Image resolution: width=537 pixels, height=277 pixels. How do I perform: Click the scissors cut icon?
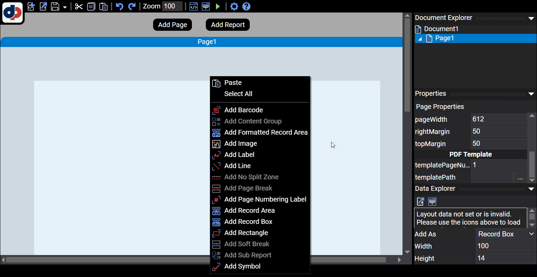(x=79, y=6)
